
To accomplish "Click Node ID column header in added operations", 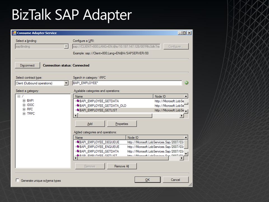I will click(155, 137).
